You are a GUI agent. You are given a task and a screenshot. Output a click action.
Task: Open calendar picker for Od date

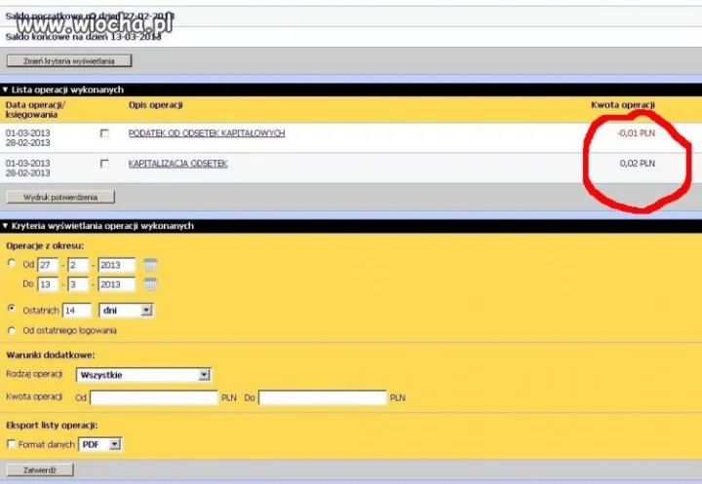pyautogui.click(x=150, y=265)
